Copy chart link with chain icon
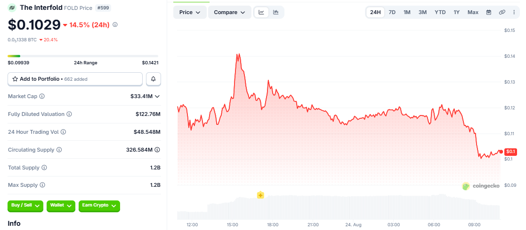 pos(502,12)
